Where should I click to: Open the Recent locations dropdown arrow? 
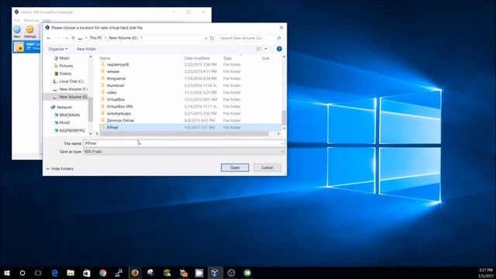pyautogui.click(x=66, y=38)
